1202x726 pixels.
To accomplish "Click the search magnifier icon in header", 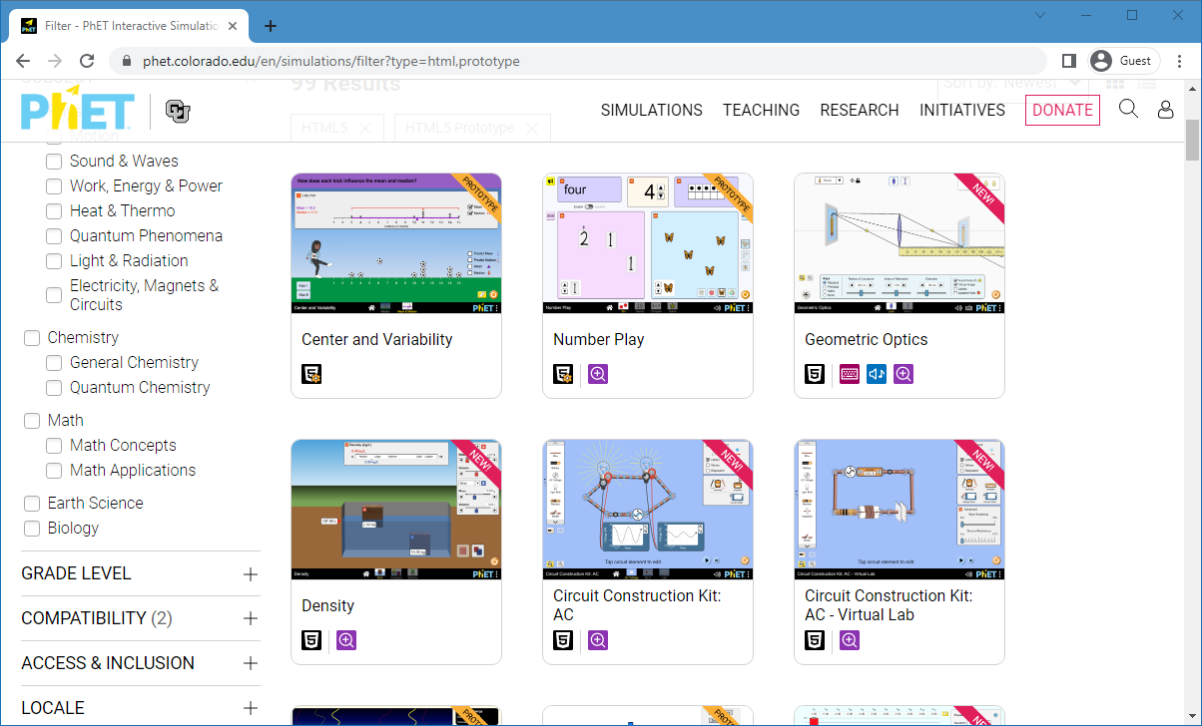I will [x=1128, y=109].
